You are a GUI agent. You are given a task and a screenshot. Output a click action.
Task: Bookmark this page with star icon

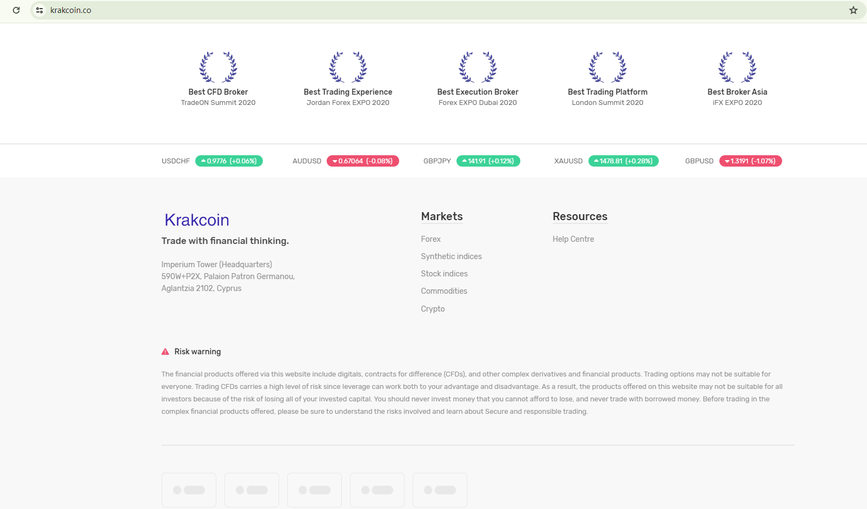point(853,10)
